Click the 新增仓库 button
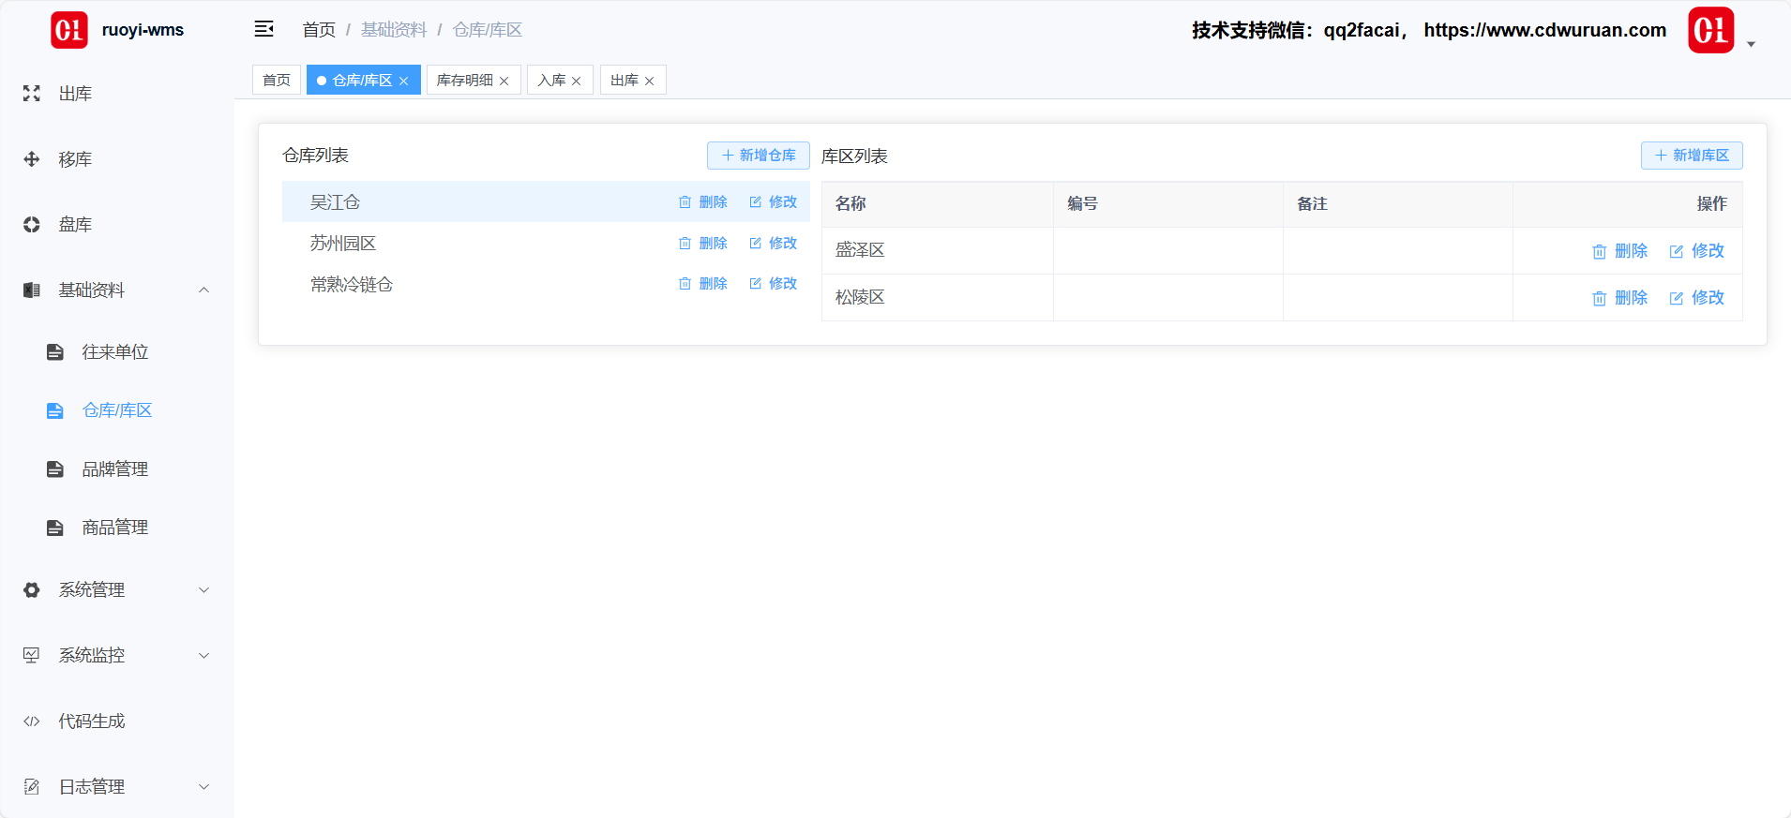1791x818 pixels. pyautogui.click(x=759, y=156)
